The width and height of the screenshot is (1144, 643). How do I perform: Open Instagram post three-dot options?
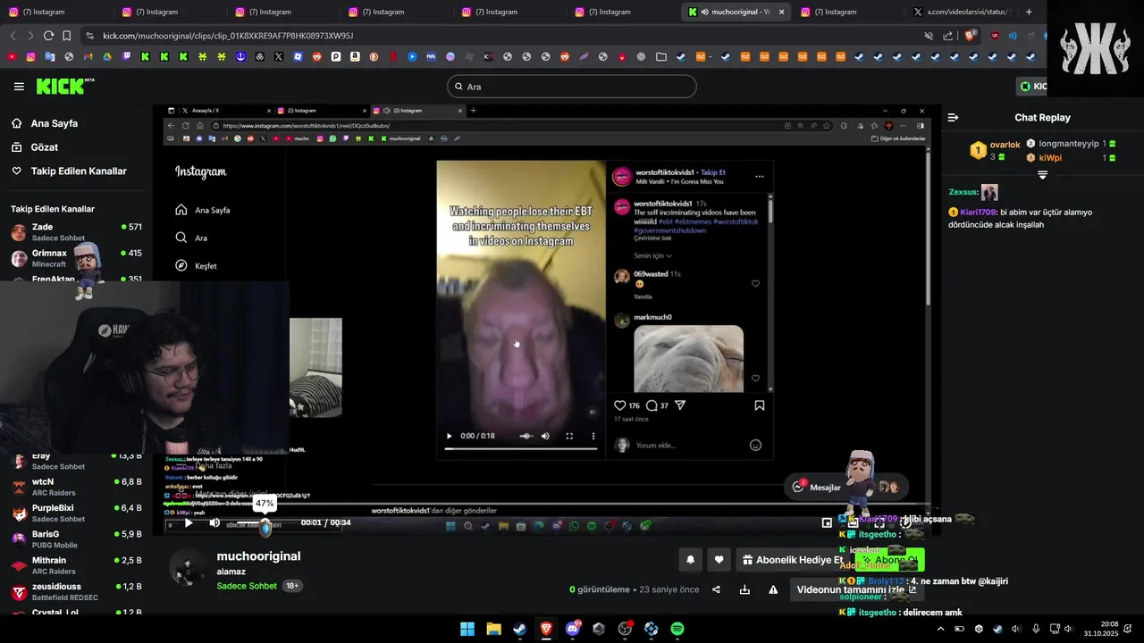pos(759,177)
